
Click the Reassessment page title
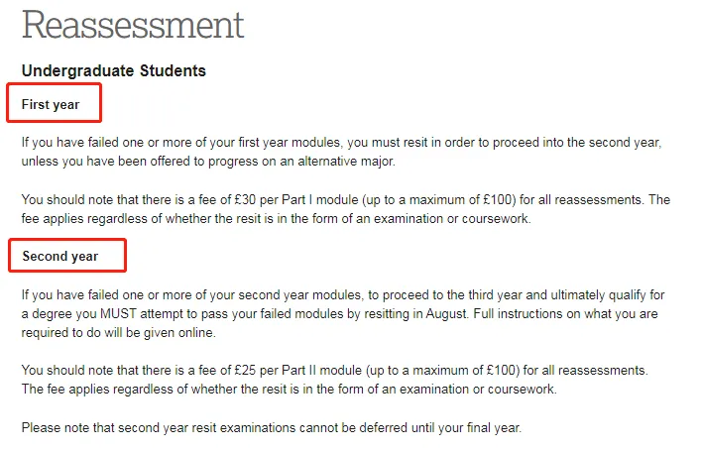pos(133,25)
